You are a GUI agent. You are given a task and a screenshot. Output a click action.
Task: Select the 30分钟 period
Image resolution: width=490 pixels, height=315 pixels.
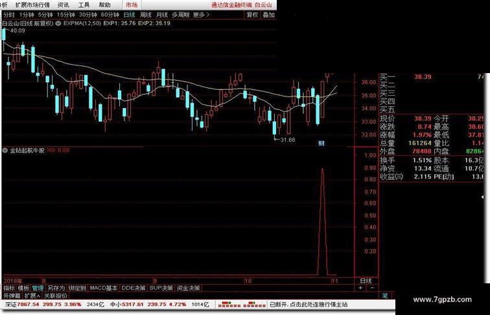pyautogui.click(x=87, y=15)
